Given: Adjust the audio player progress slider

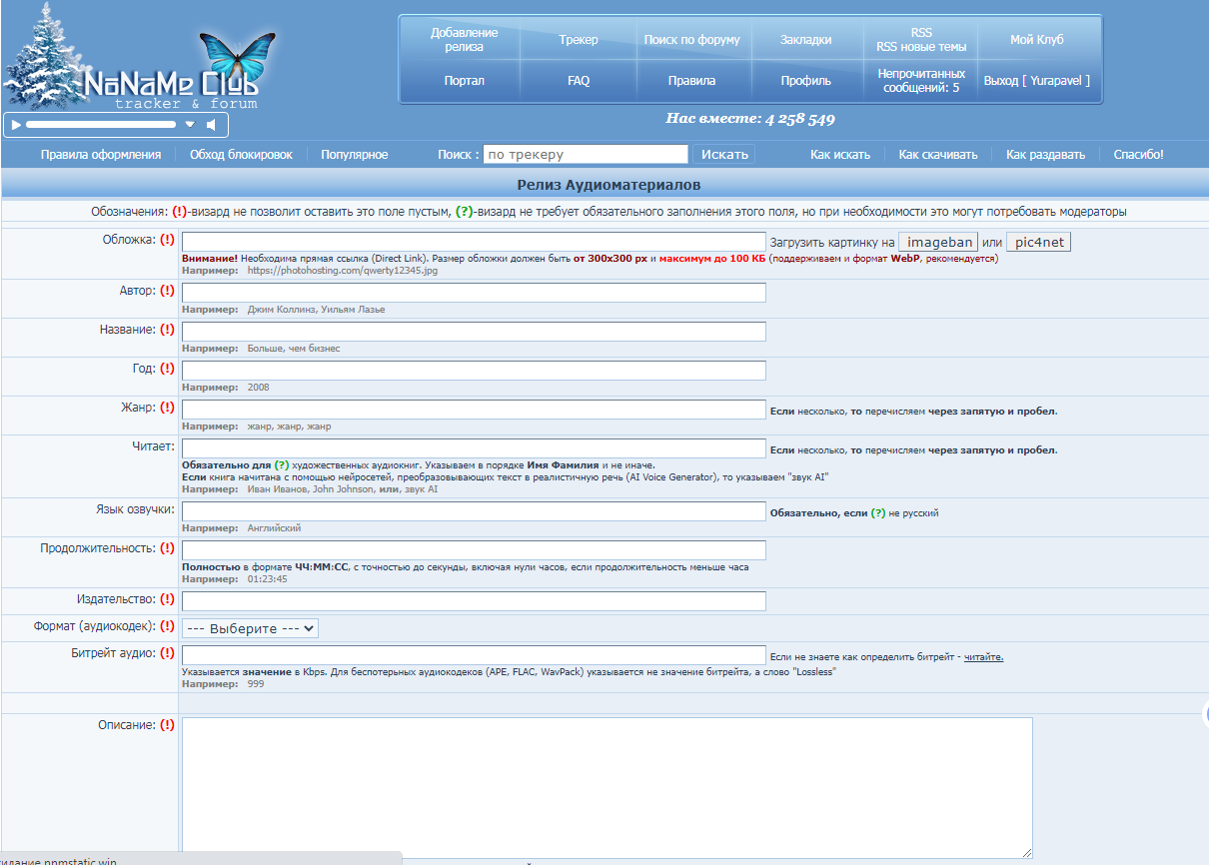Looking at the screenshot, I should (100, 125).
